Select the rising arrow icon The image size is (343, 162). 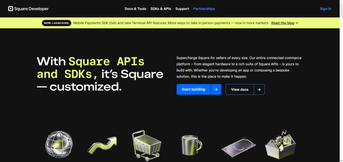pos(102,145)
